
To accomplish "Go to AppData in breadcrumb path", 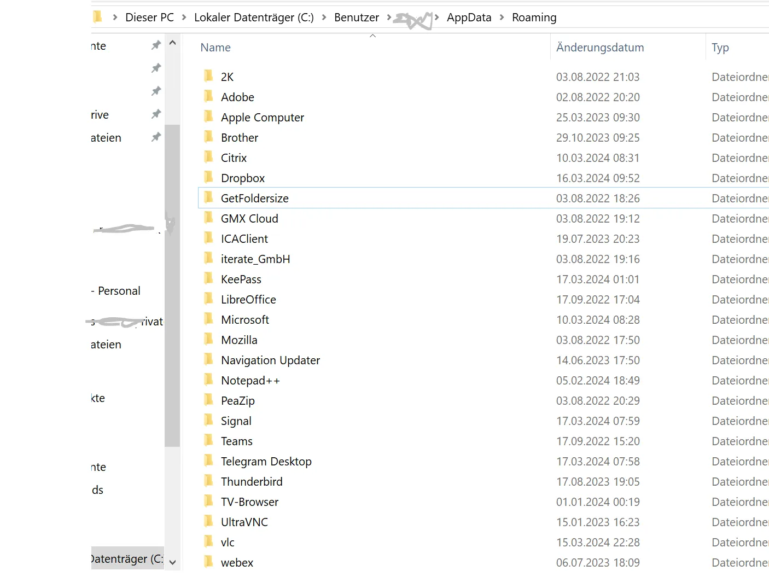I will pos(469,18).
